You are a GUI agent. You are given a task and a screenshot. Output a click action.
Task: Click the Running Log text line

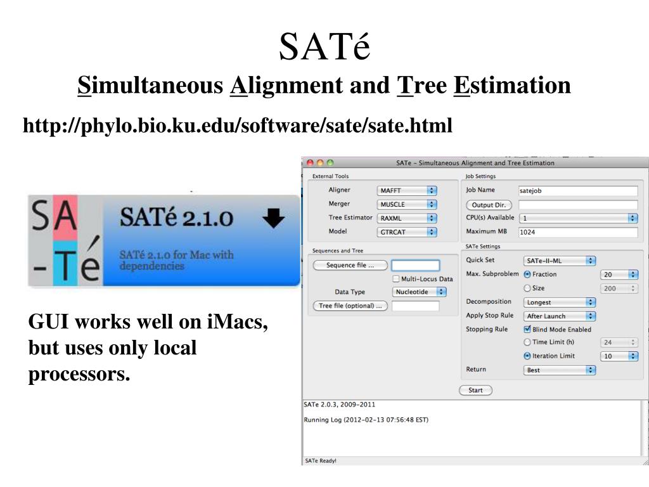click(366, 420)
